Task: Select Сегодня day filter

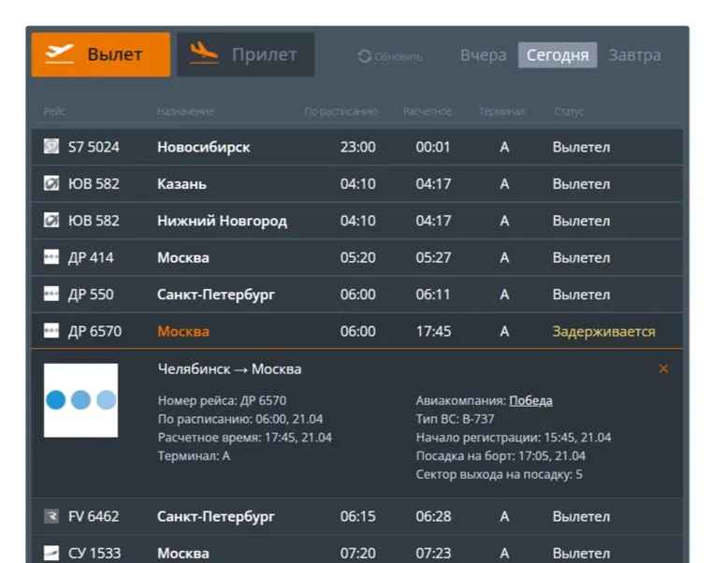Action: click(x=558, y=55)
